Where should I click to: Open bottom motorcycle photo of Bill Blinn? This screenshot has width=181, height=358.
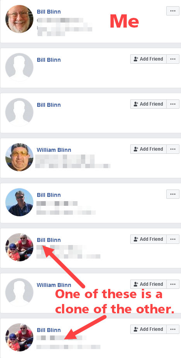click(x=19, y=337)
